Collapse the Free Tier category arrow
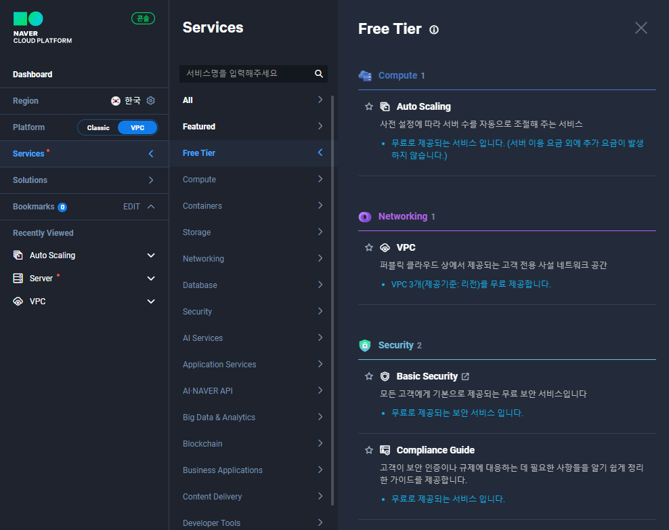The height and width of the screenshot is (530, 669). (320, 152)
